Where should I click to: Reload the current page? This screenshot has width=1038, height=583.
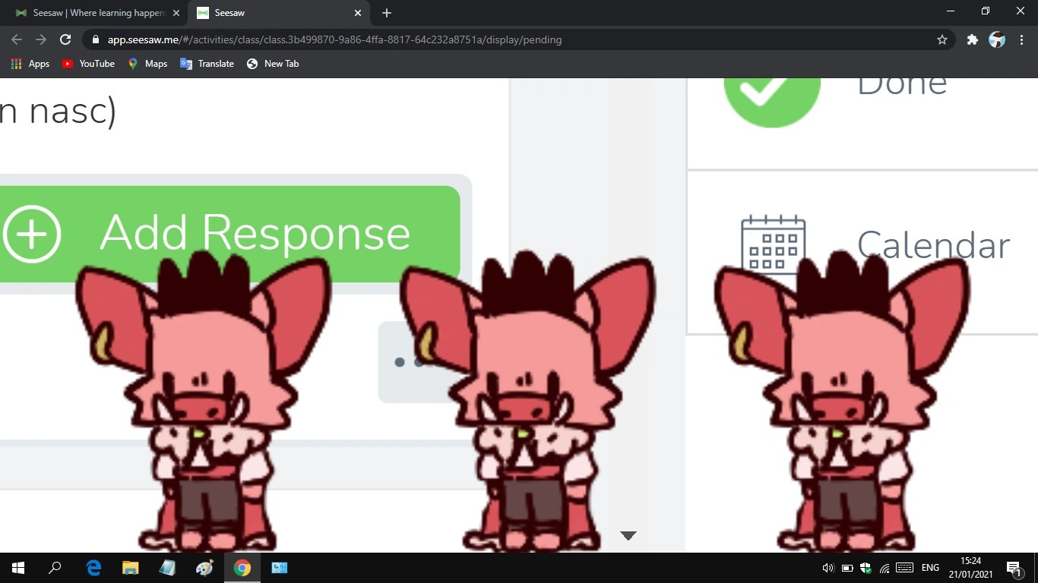[x=65, y=39]
